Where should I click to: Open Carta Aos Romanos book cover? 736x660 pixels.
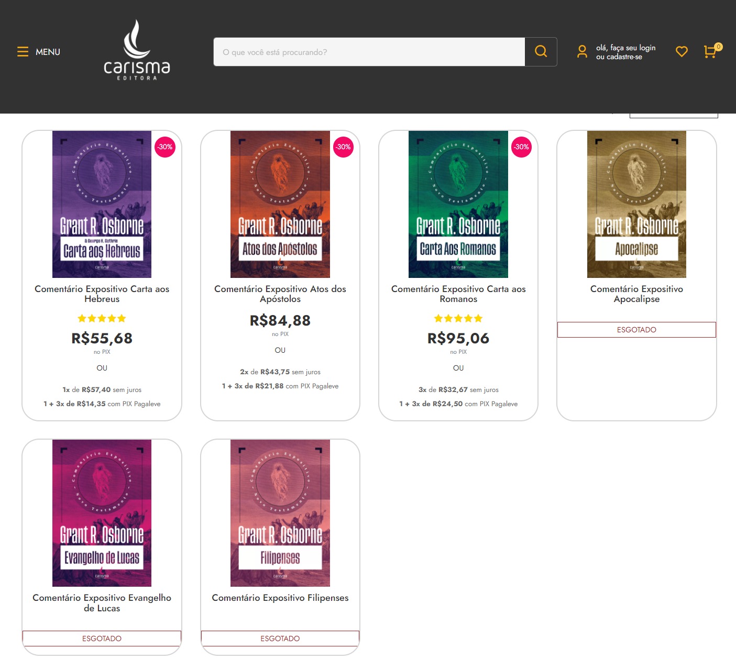pos(458,204)
